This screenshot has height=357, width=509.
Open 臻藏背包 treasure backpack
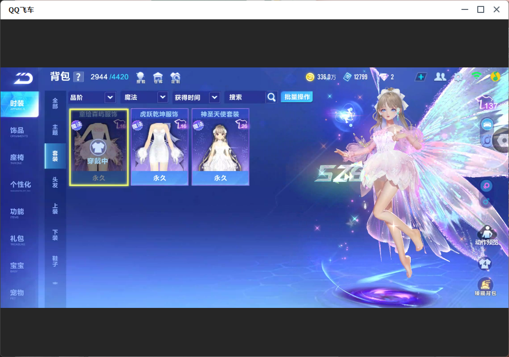click(x=486, y=287)
